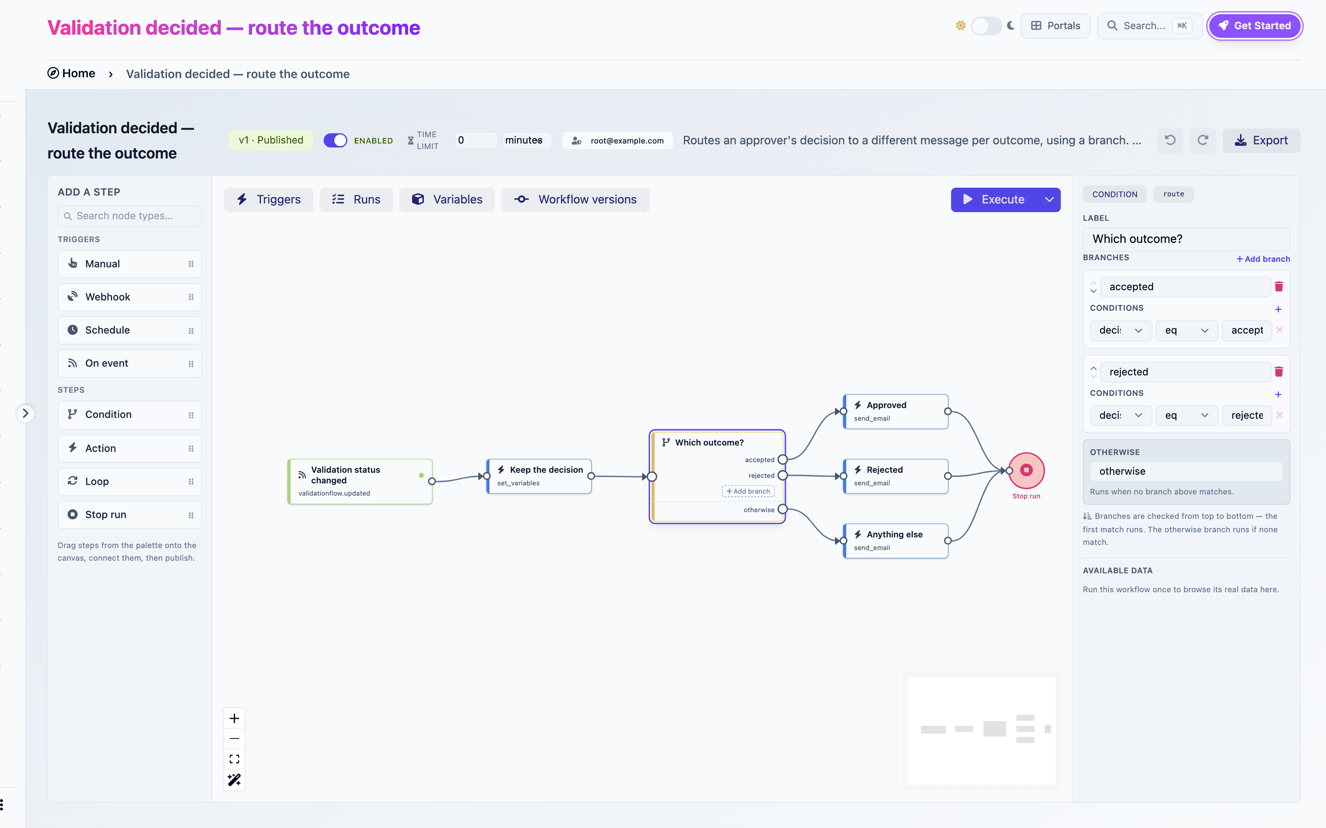Screen dimensions: 1326x828
Task: Add a condition to the accepted branch
Action: pos(1278,310)
